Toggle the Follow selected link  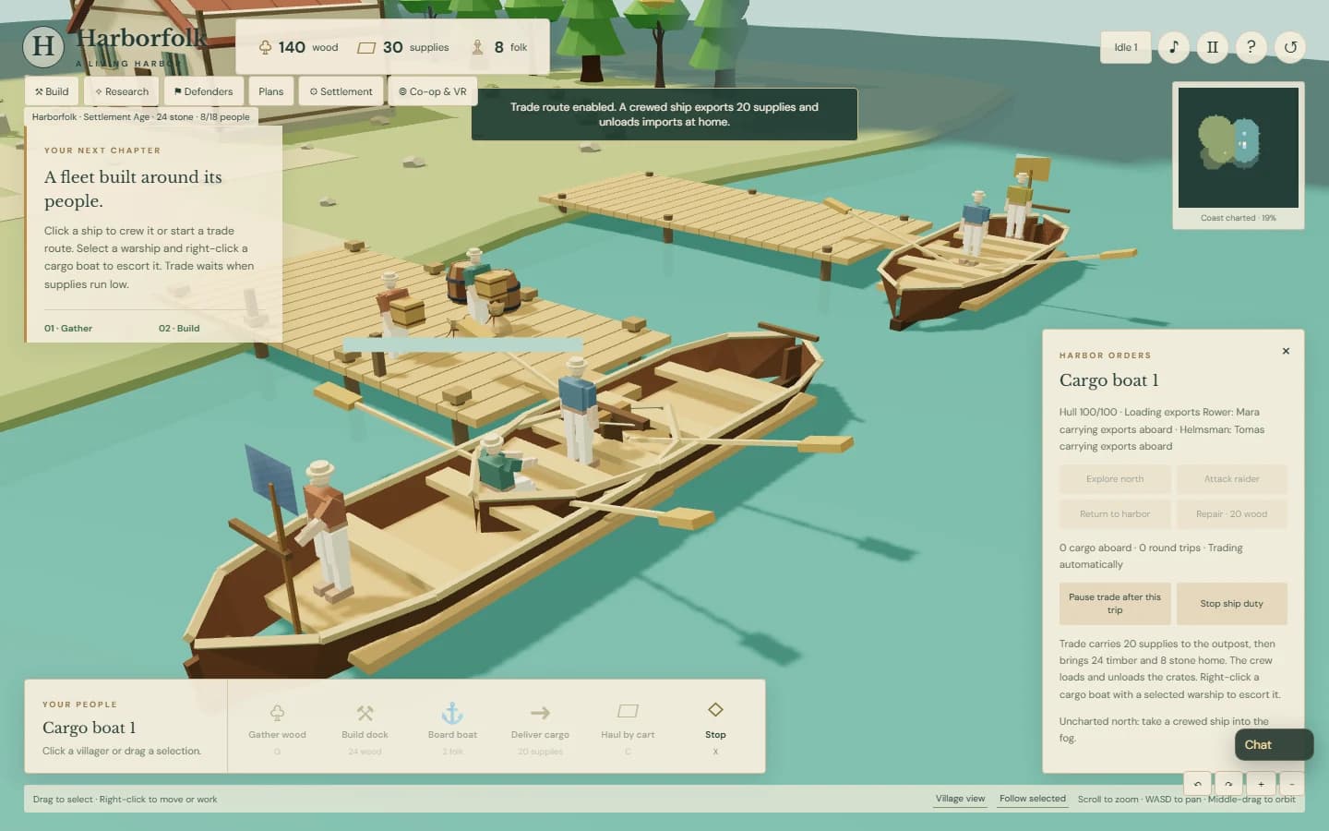click(x=1032, y=799)
